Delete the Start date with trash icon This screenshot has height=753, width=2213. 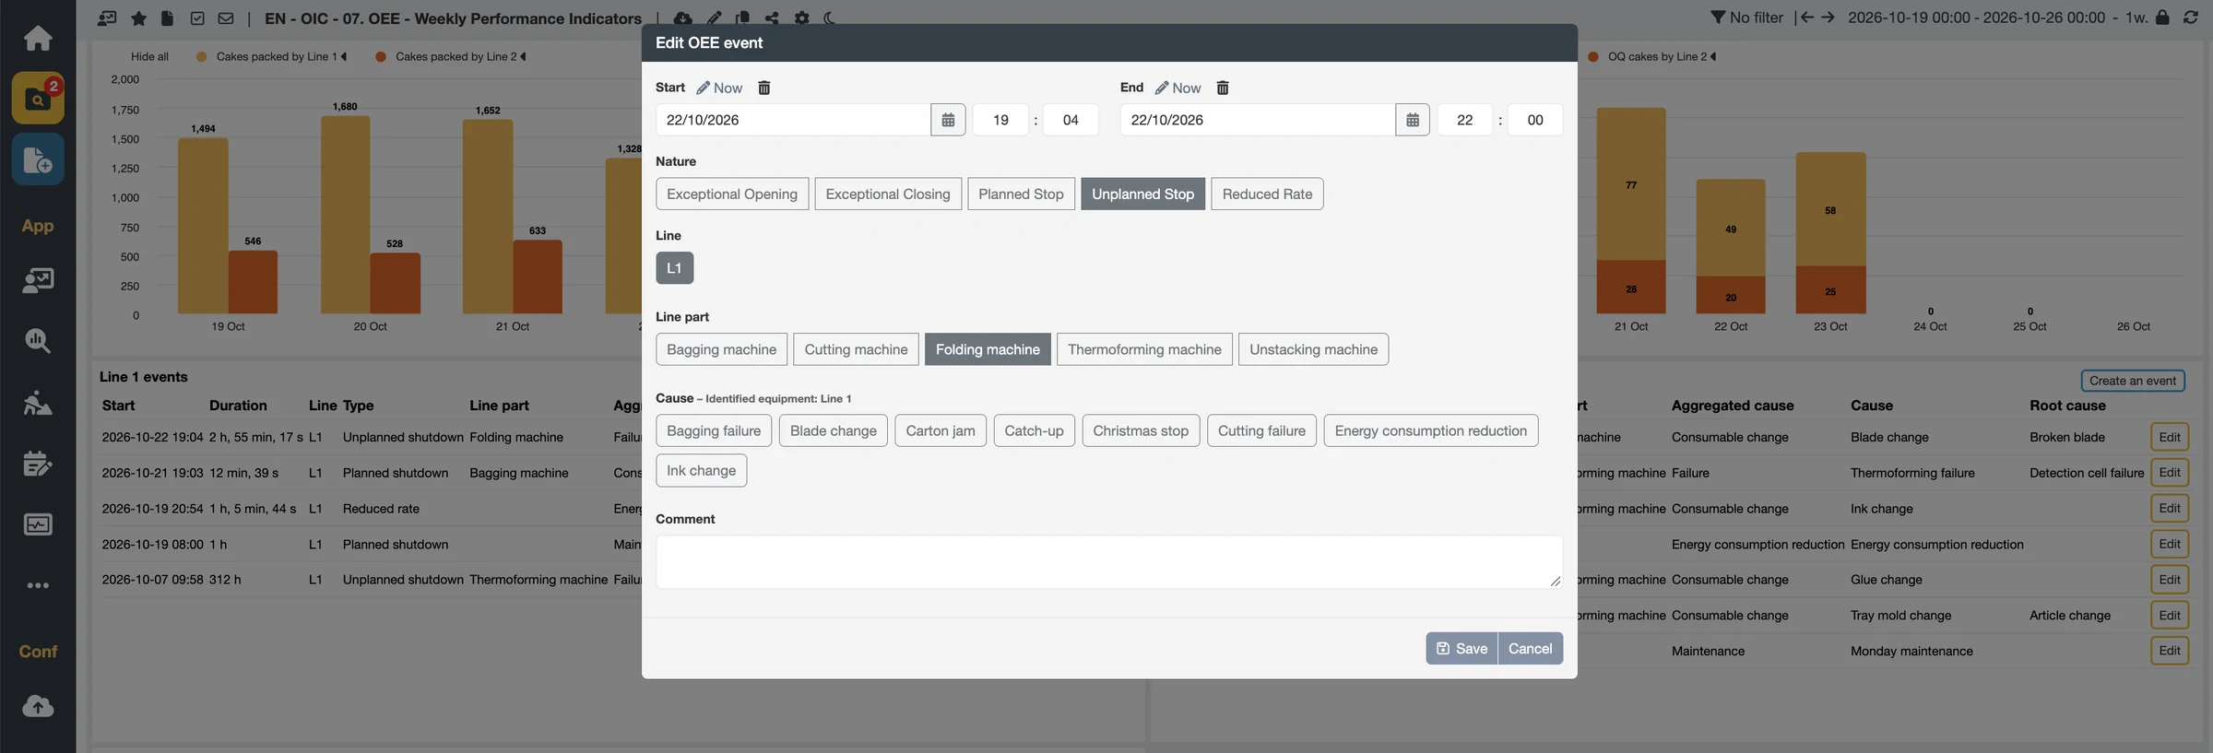(x=764, y=88)
